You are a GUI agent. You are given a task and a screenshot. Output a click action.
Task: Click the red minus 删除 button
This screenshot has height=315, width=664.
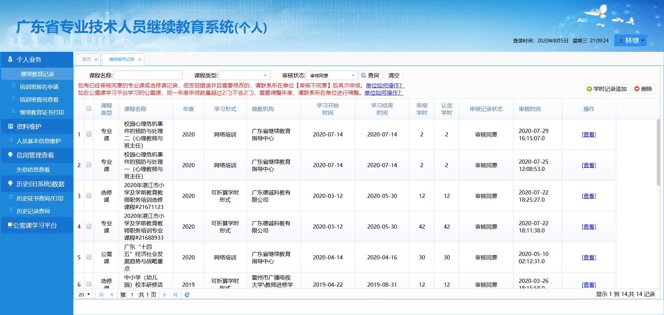coord(644,89)
